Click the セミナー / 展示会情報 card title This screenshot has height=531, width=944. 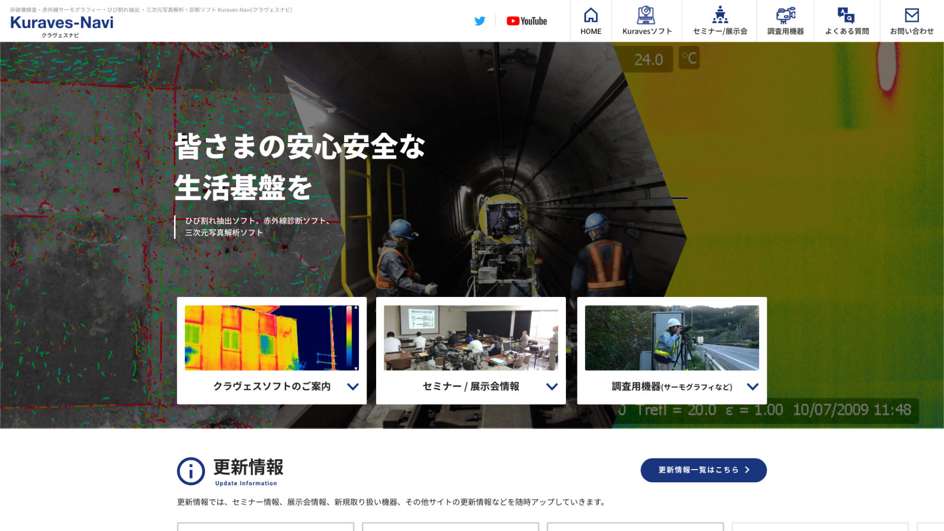pos(470,387)
